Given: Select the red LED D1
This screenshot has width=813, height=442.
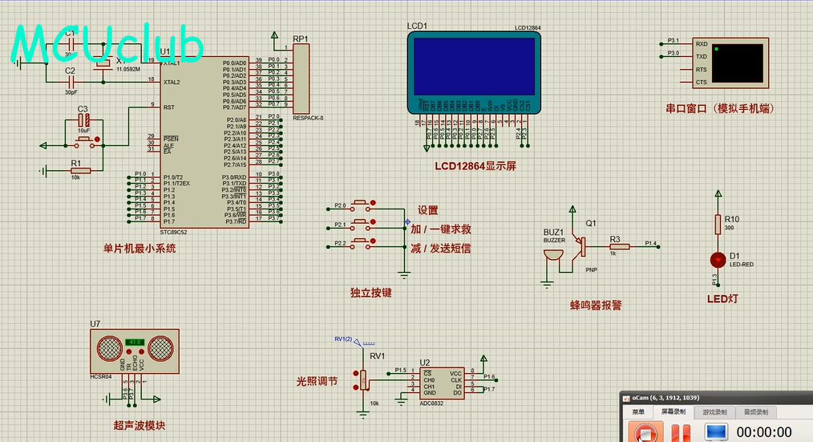Looking at the screenshot, I should 717,259.
